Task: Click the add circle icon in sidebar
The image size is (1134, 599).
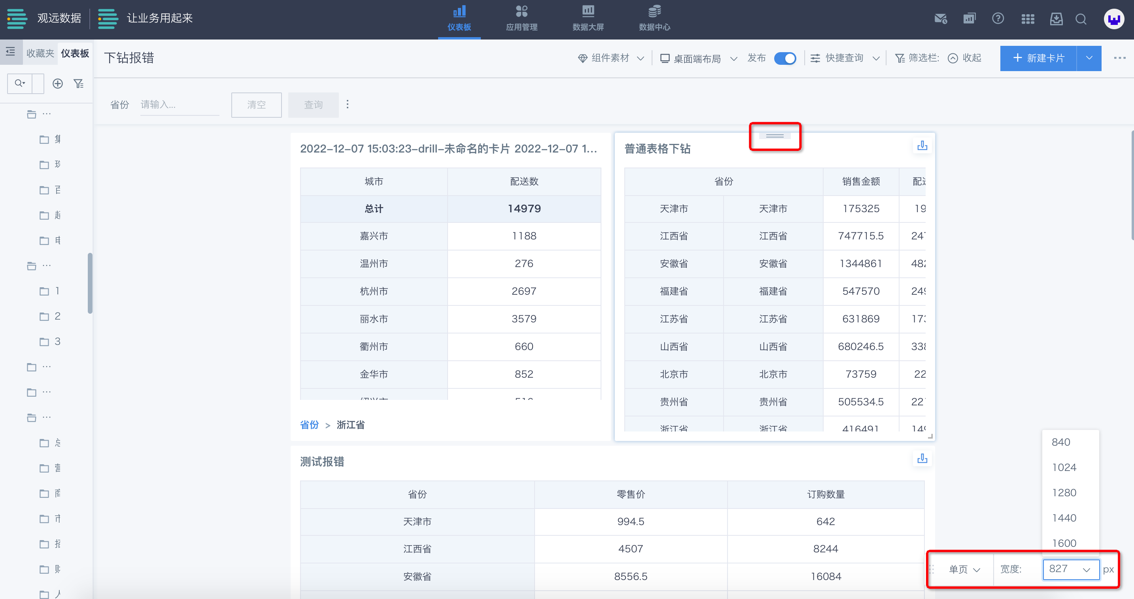Action: [58, 83]
